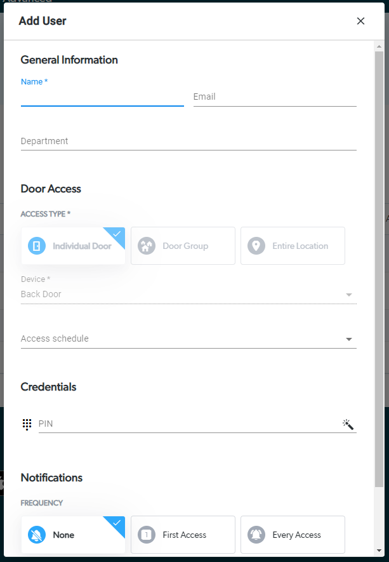Choose First Access notification frequency
This screenshot has height=562, width=389.
183,535
